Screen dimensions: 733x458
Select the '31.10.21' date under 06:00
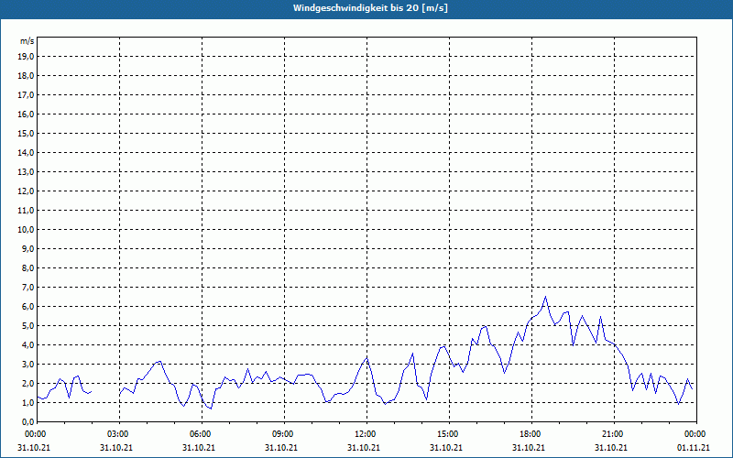pos(199,447)
